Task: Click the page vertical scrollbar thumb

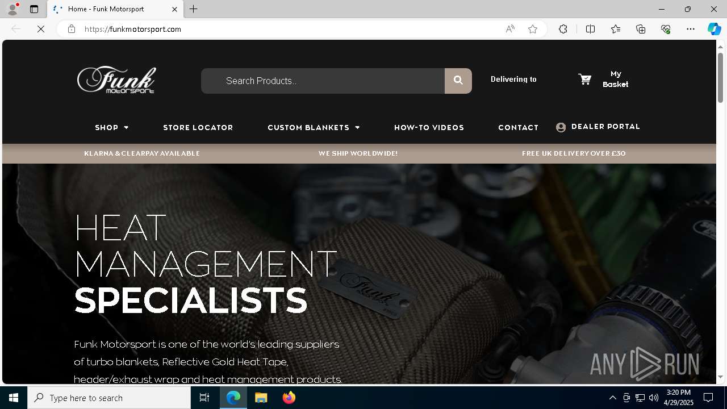Action: 721,77
